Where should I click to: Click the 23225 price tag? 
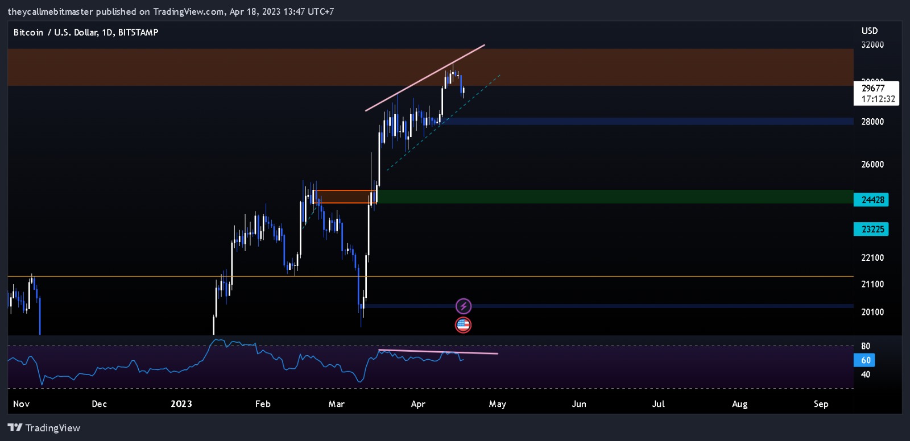871,229
